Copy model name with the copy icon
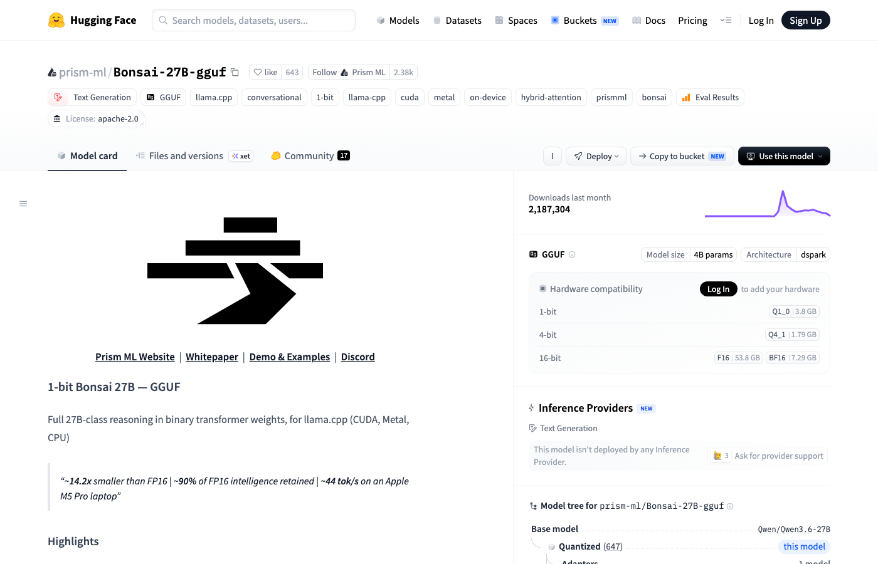878x564 pixels. pyautogui.click(x=235, y=72)
